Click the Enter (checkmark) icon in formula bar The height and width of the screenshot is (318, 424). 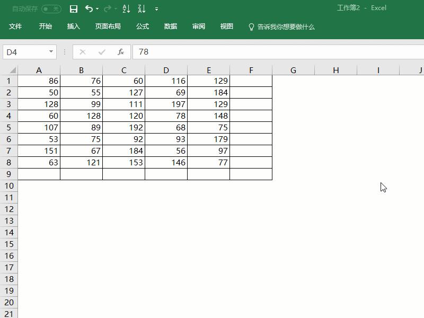pyautogui.click(x=101, y=52)
